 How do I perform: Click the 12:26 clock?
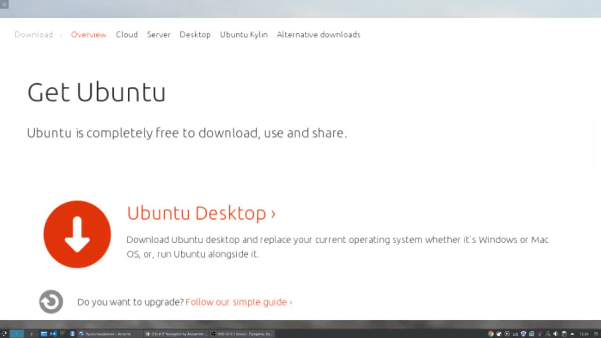tap(584, 334)
